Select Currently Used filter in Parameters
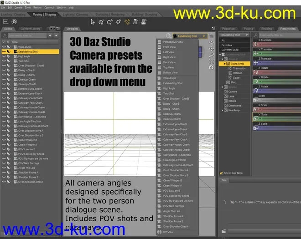 tap(230, 50)
